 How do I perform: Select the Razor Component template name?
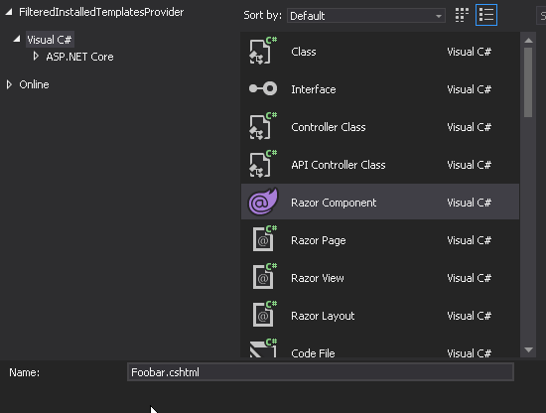[334, 203]
